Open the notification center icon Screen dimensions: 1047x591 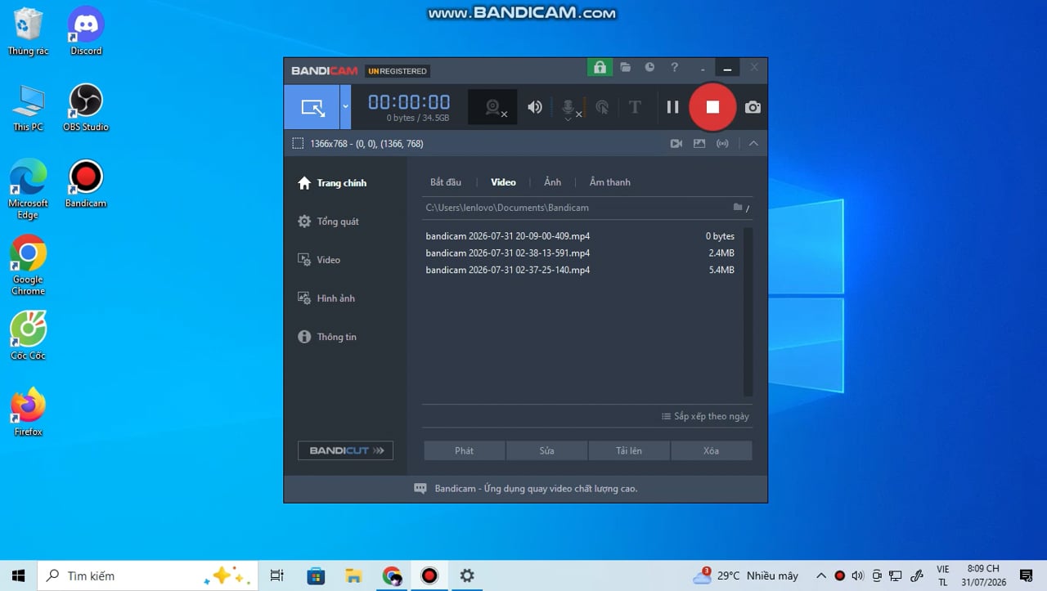[x=1027, y=575]
